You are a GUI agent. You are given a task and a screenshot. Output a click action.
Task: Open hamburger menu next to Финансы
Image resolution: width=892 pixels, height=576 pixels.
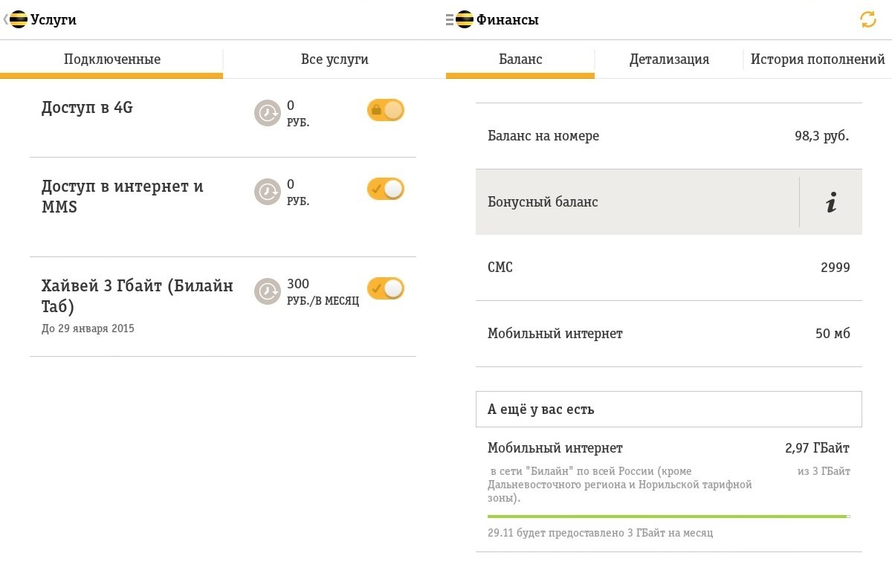(450, 20)
